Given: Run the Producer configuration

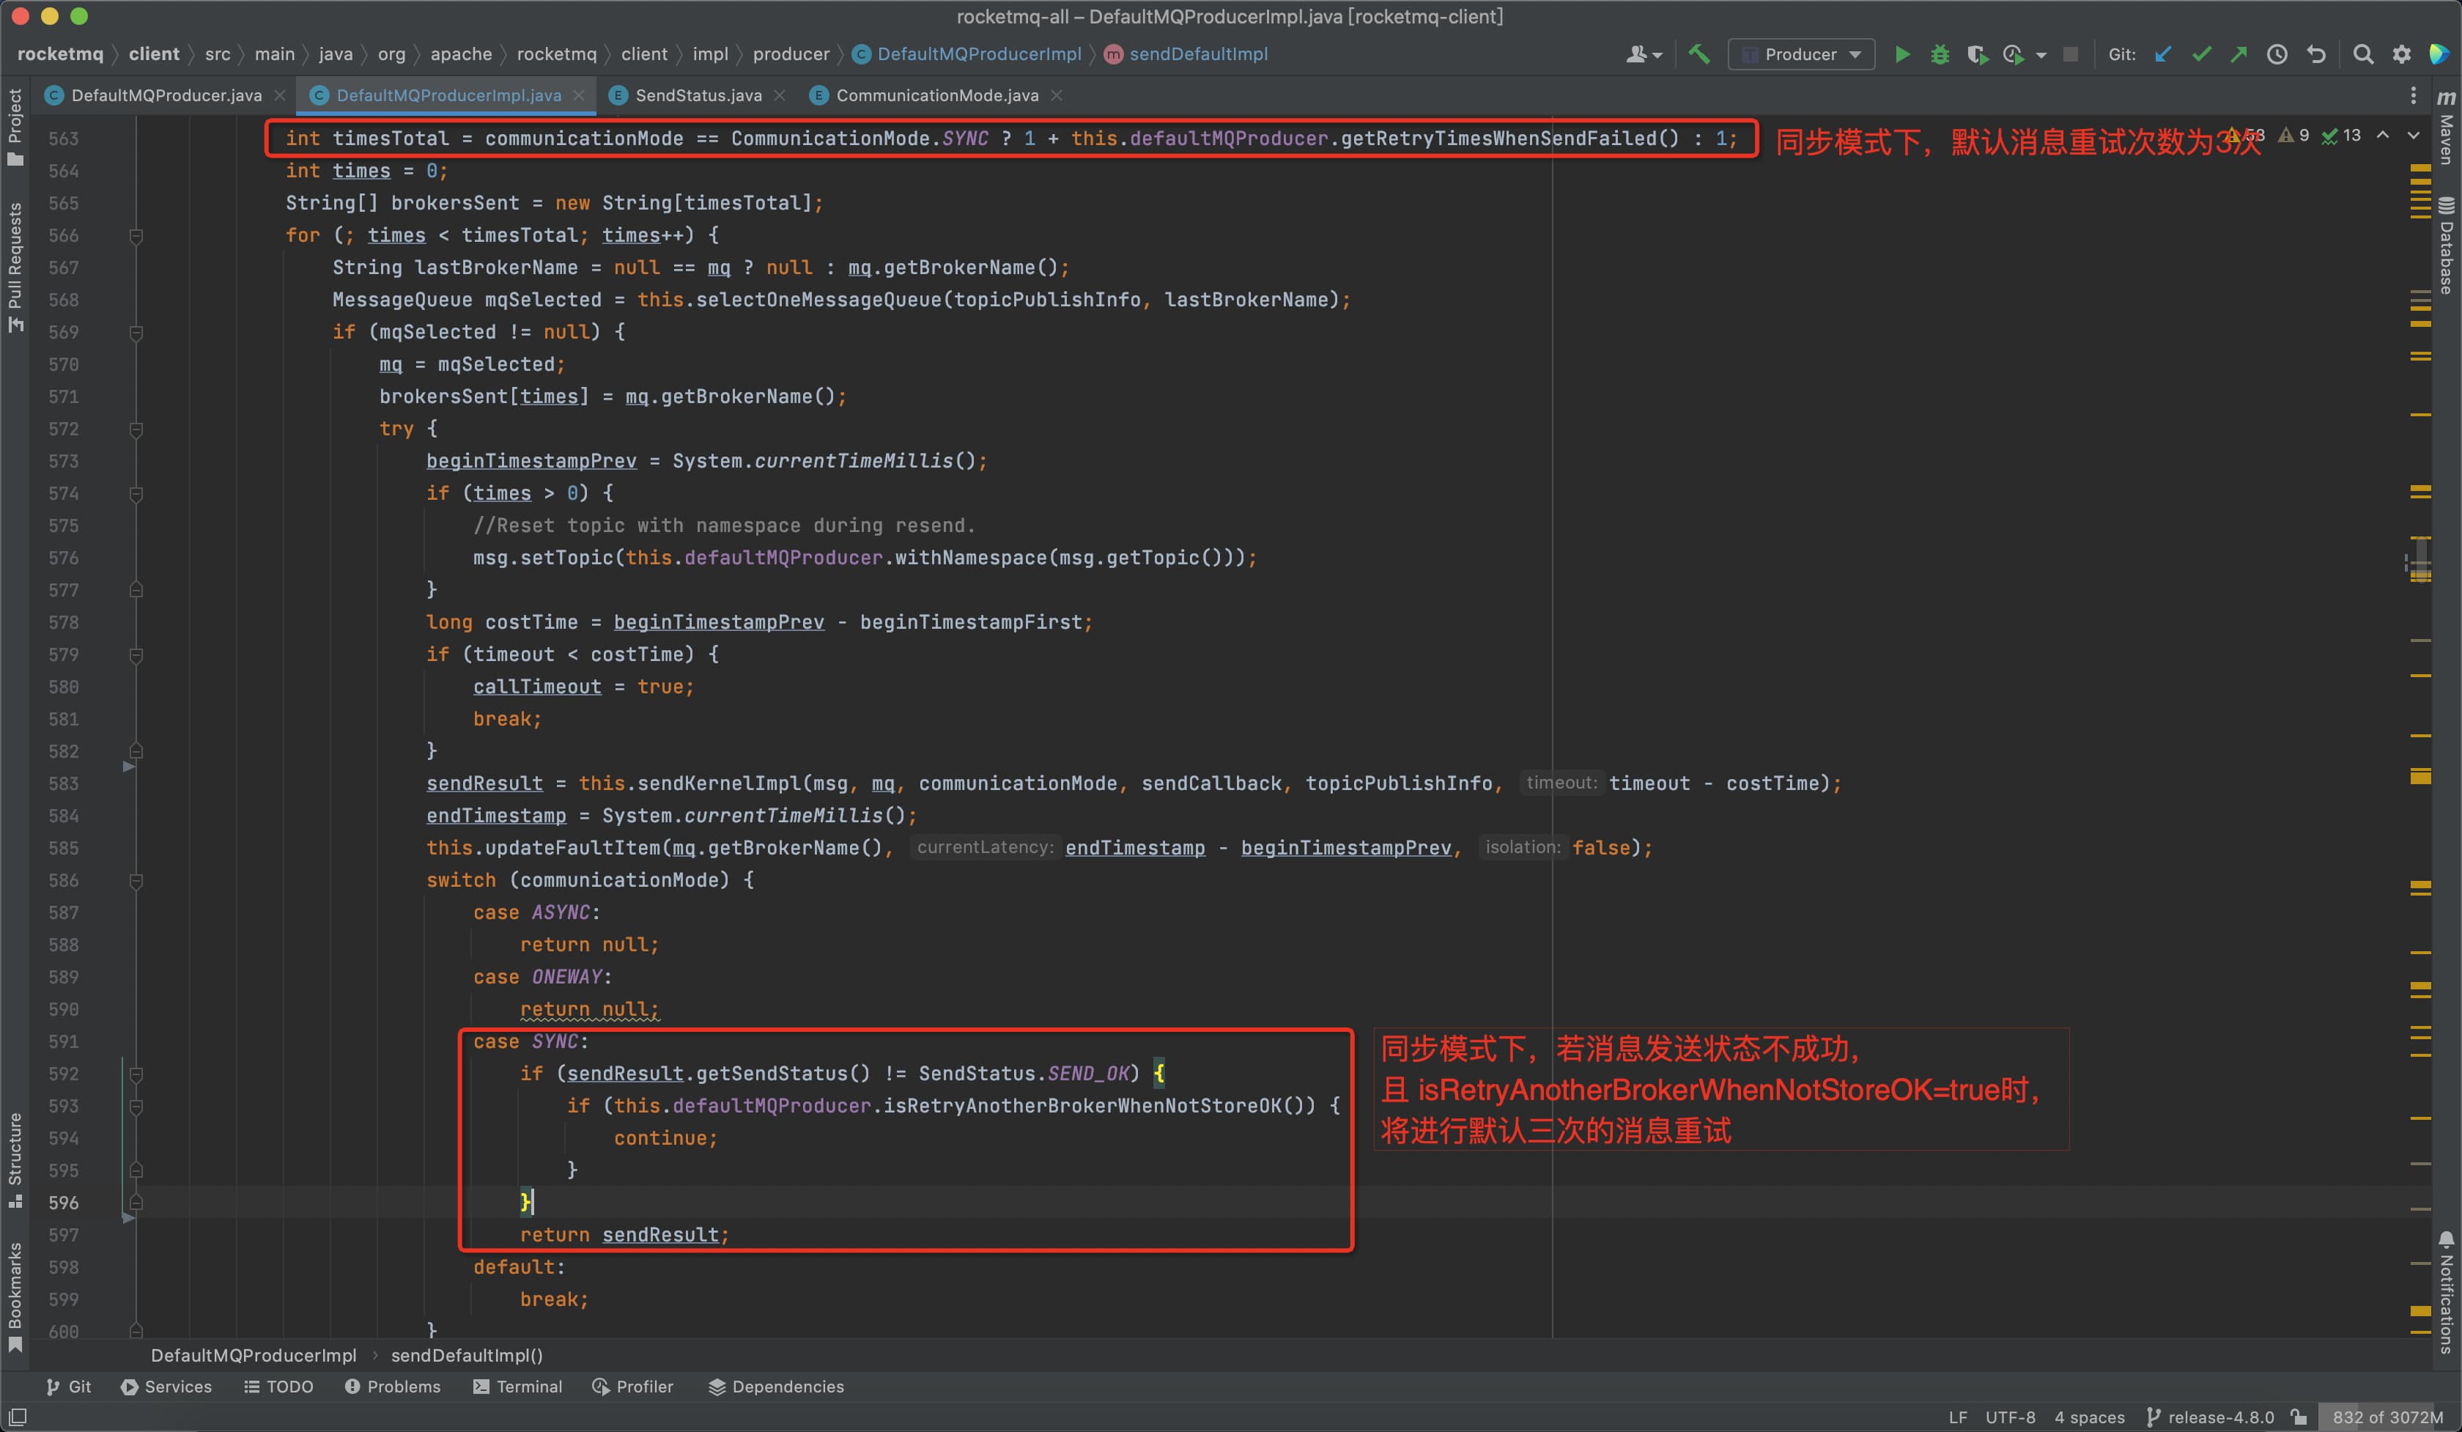Looking at the screenshot, I should point(1902,55).
